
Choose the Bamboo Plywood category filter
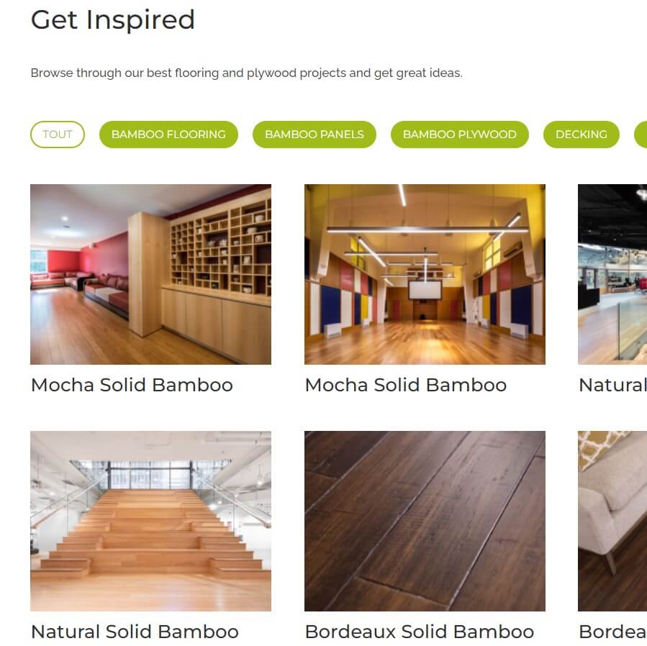point(459,135)
